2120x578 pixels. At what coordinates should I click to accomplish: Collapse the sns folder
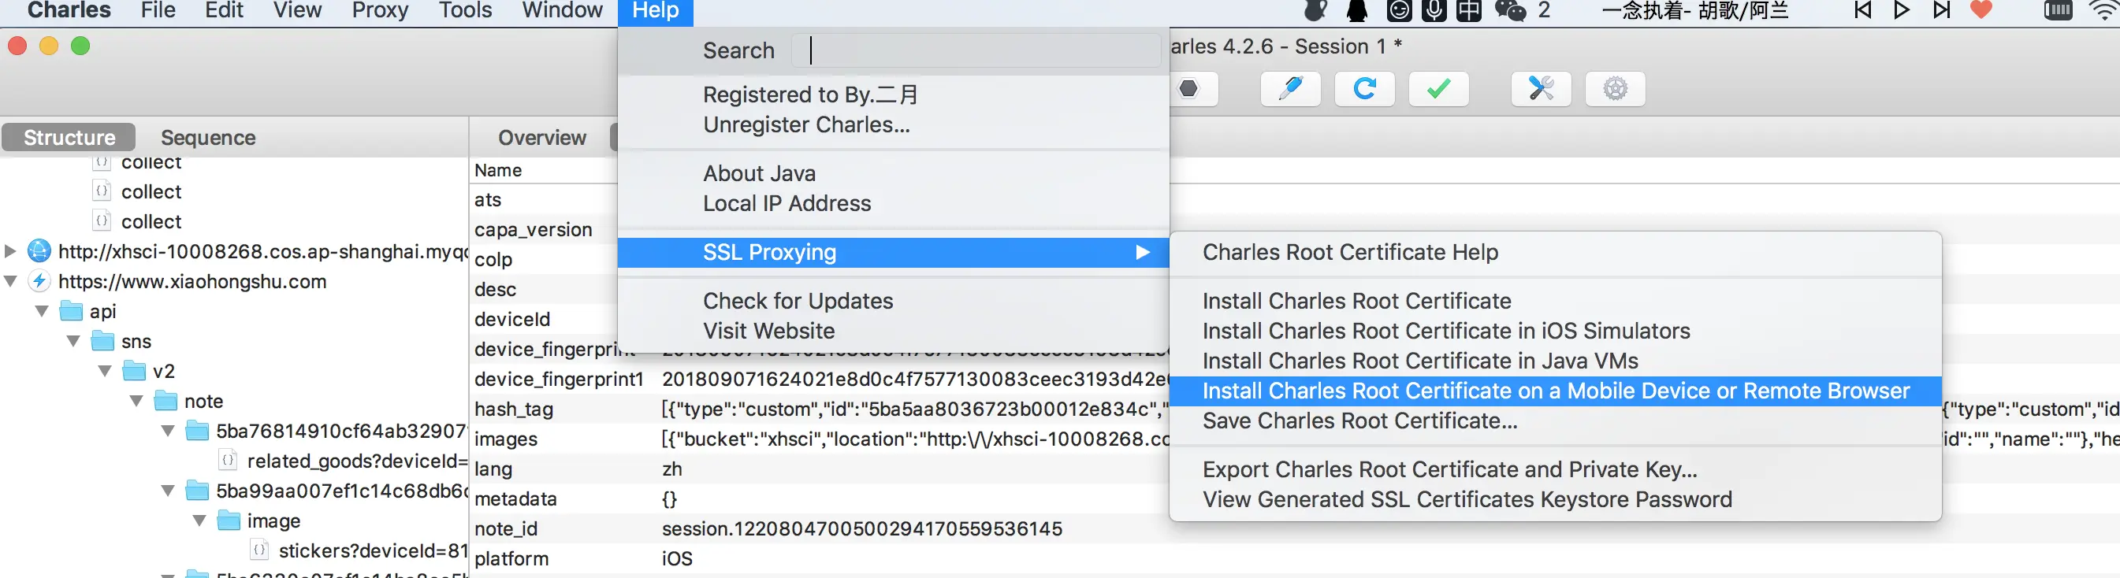tap(73, 341)
